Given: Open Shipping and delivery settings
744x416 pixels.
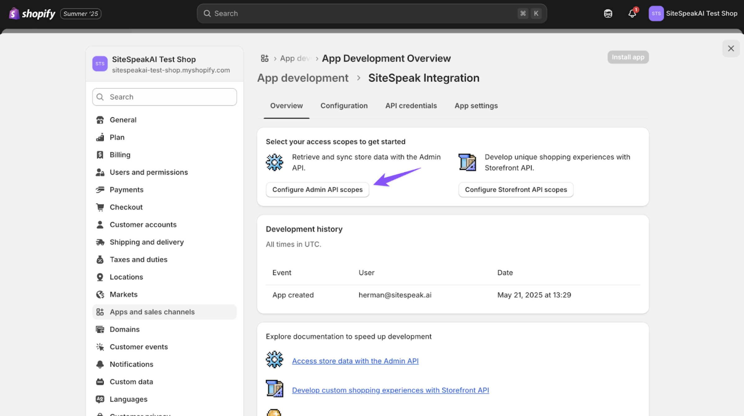Looking at the screenshot, I should pos(146,242).
